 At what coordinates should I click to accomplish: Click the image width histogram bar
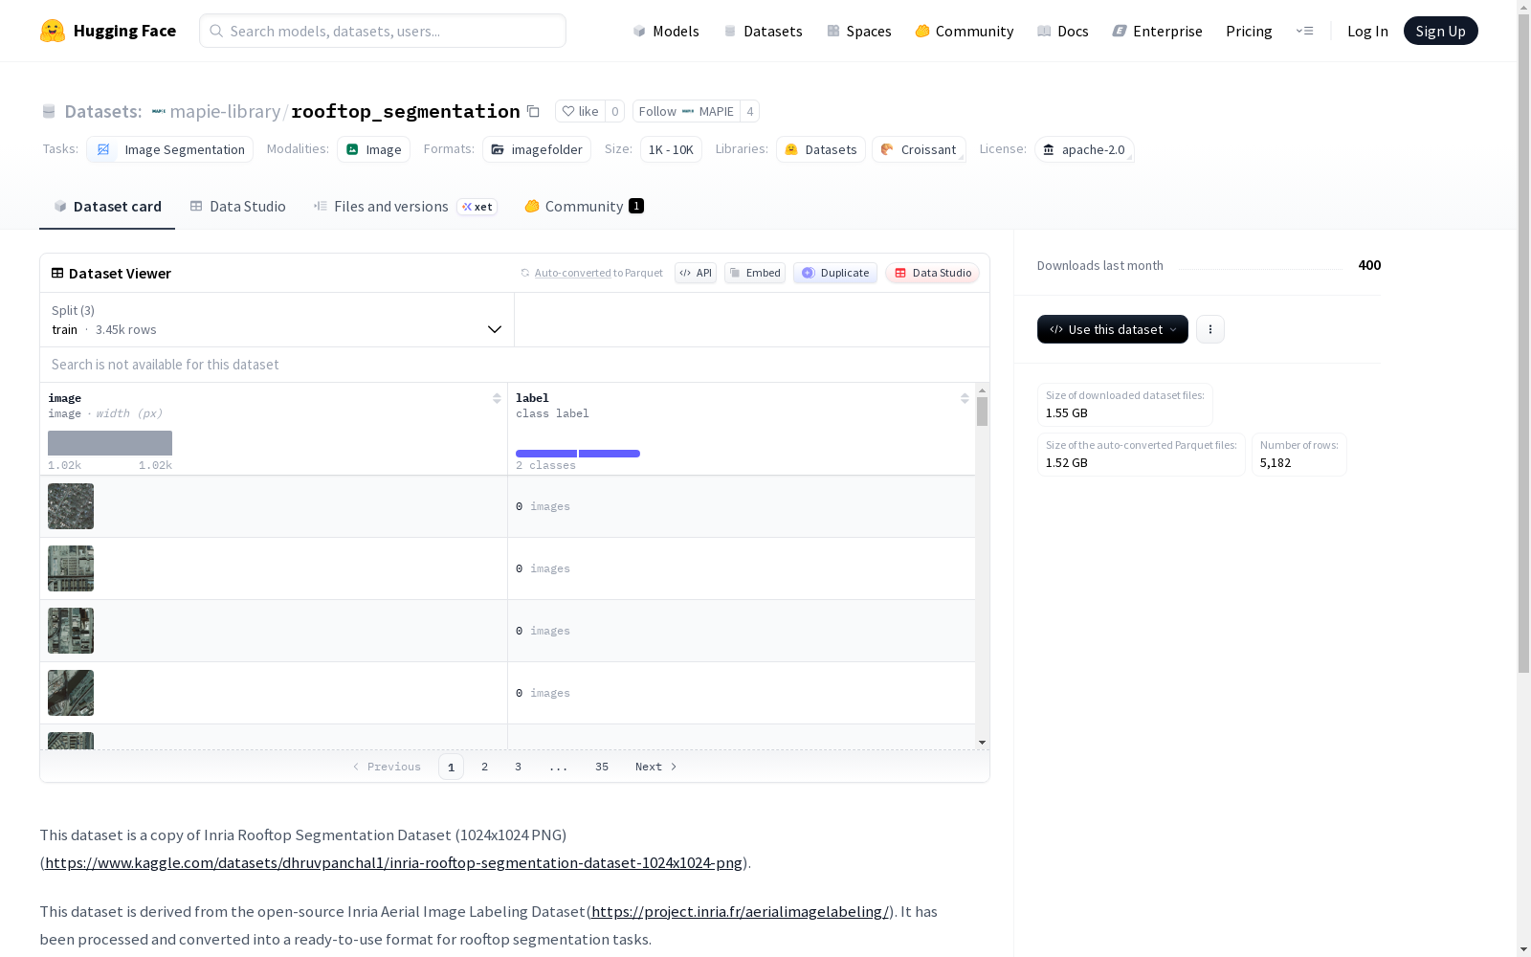coord(110,443)
